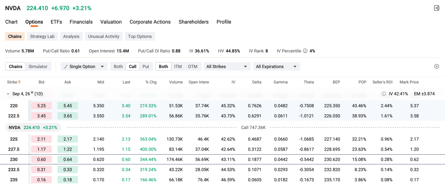Open the All Expirations dropdown
The width and height of the screenshot is (445, 184).
[x=277, y=66]
